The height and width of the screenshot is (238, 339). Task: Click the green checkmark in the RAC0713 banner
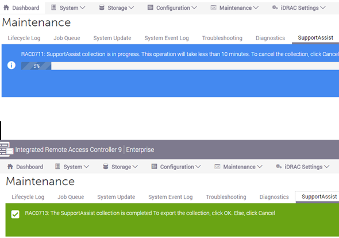(x=16, y=214)
